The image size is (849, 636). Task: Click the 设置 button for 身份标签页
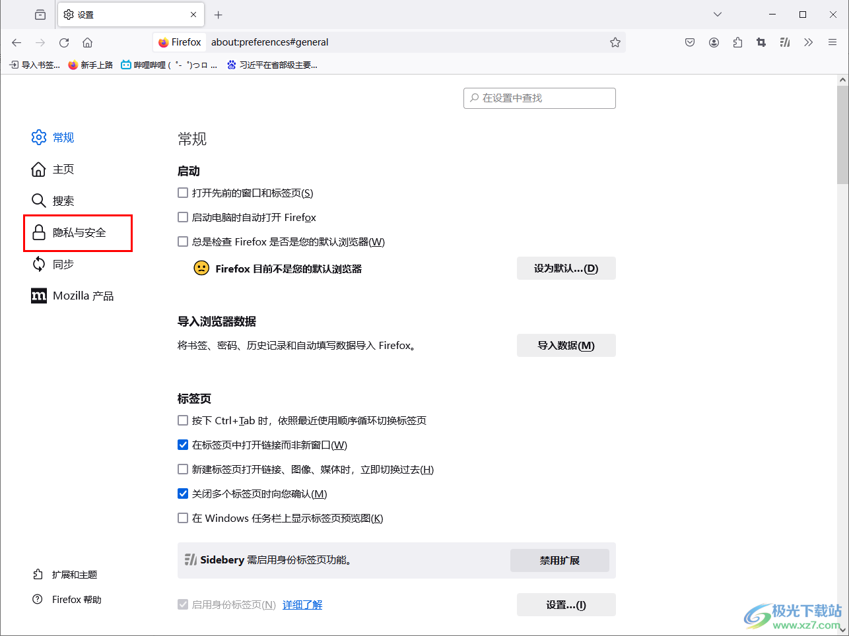[x=566, y=605]
